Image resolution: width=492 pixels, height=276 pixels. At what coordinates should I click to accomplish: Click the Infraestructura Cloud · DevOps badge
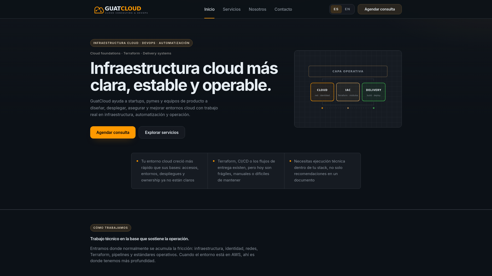pos(141,43)
